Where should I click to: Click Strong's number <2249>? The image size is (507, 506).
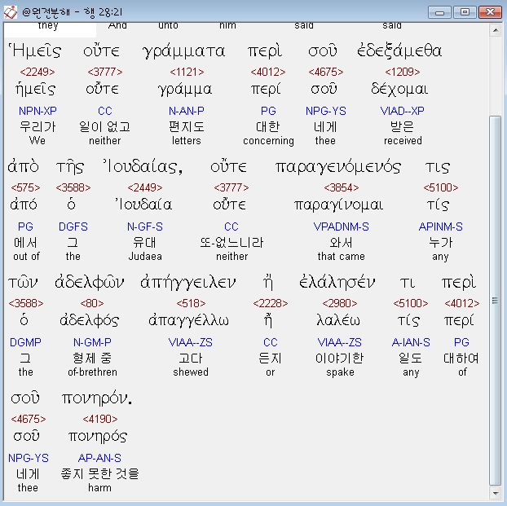37,72
